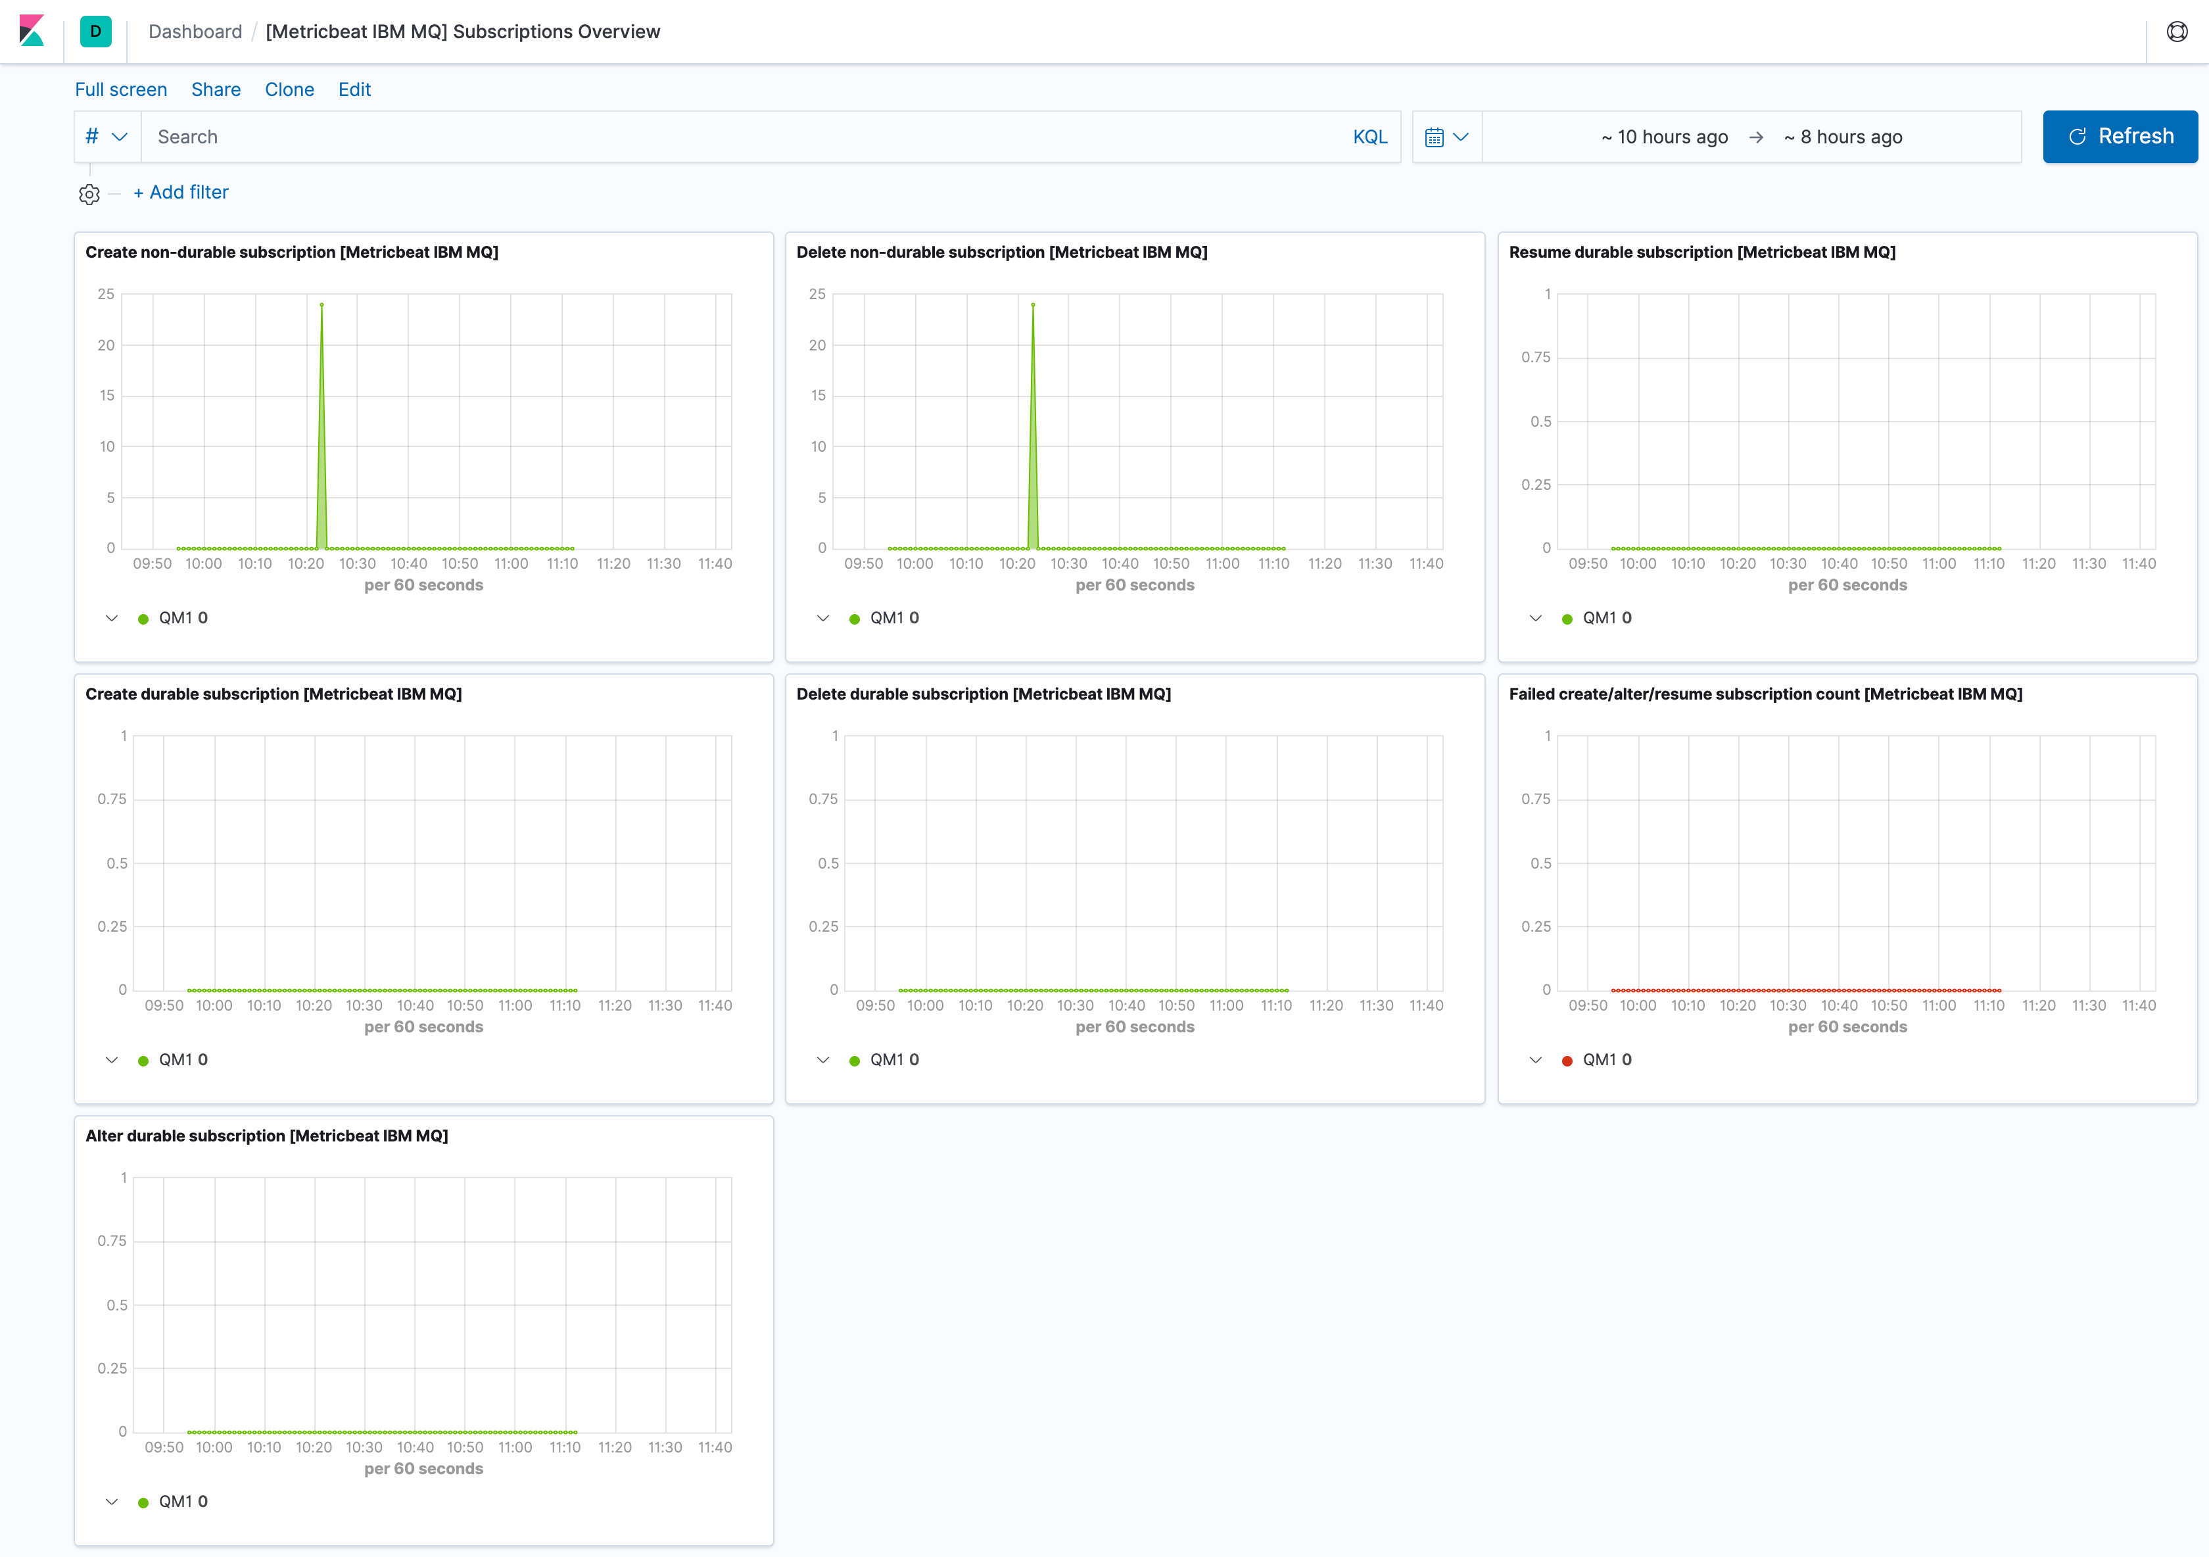Collapse legend of Create durable subscription chart
The image size is (2209, 1557).
112,1059
